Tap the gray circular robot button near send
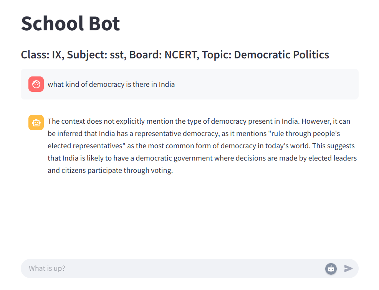 [x=331, y=268]
